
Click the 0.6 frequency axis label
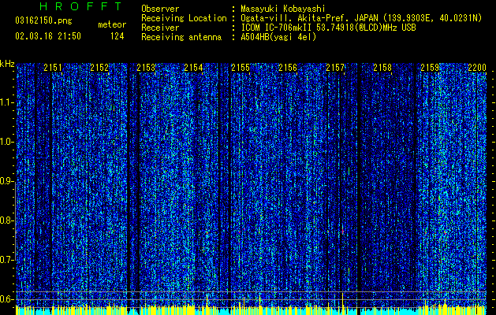(x=6, y=299)
